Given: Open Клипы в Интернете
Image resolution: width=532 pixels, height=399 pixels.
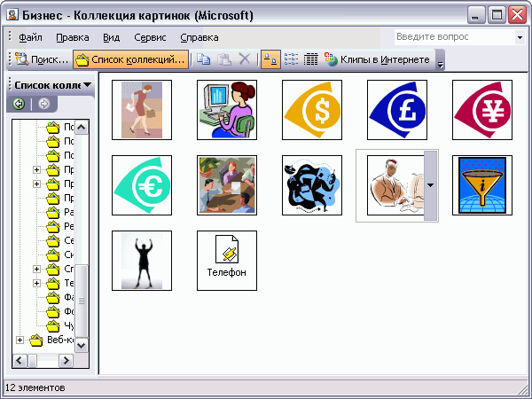Looking at the screenshot, I should point(377,59).
